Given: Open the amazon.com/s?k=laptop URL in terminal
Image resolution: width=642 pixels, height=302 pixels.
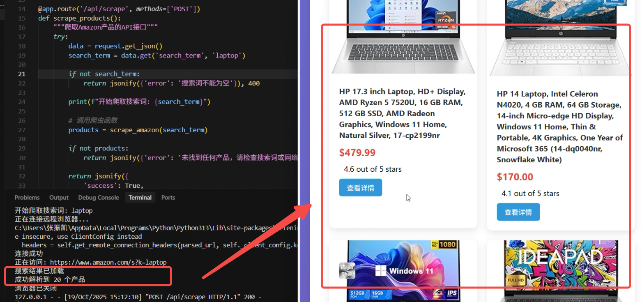Looking at the screenshot, I should [x=108, y=262].
